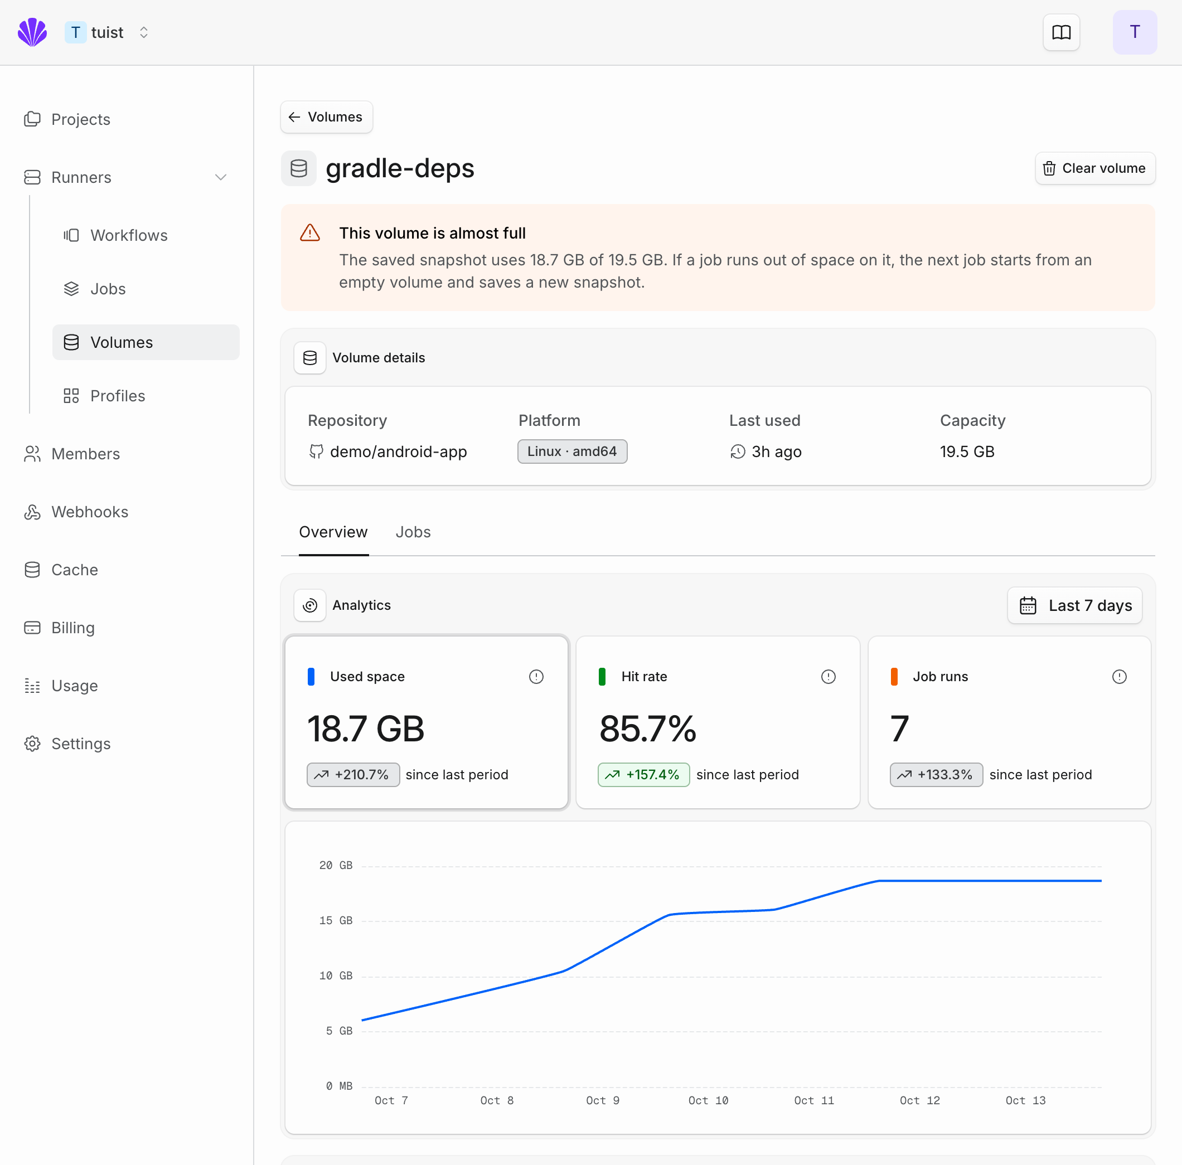The width and height of the screenshot is (1182, 1165).
Task: Open the Last 7 days date range
Action: [1074, 605]
